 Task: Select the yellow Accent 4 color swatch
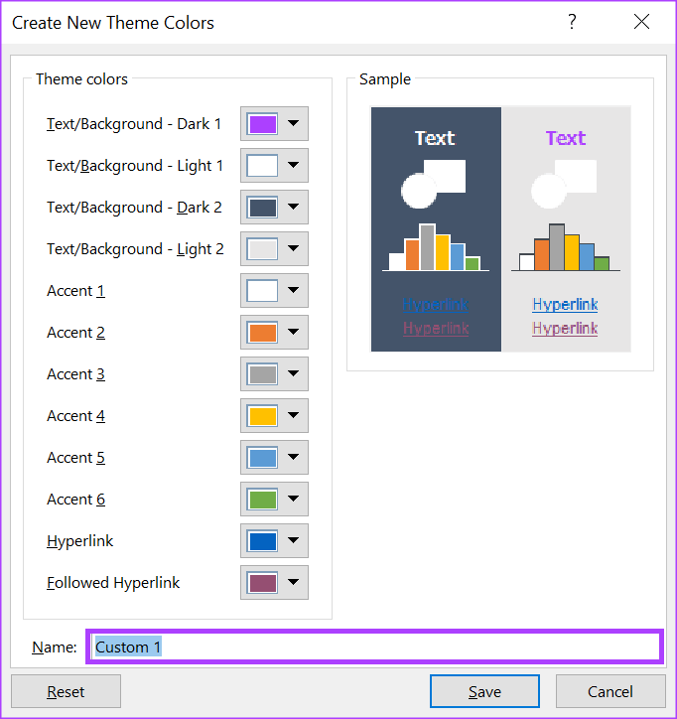(263, 416)
